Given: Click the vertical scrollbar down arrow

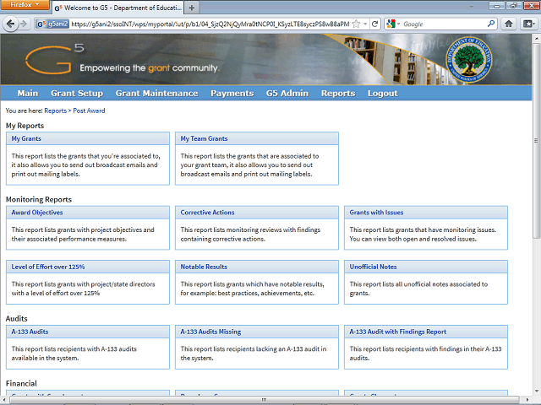Looking at the screenshot, I should [x=536, y=400].
